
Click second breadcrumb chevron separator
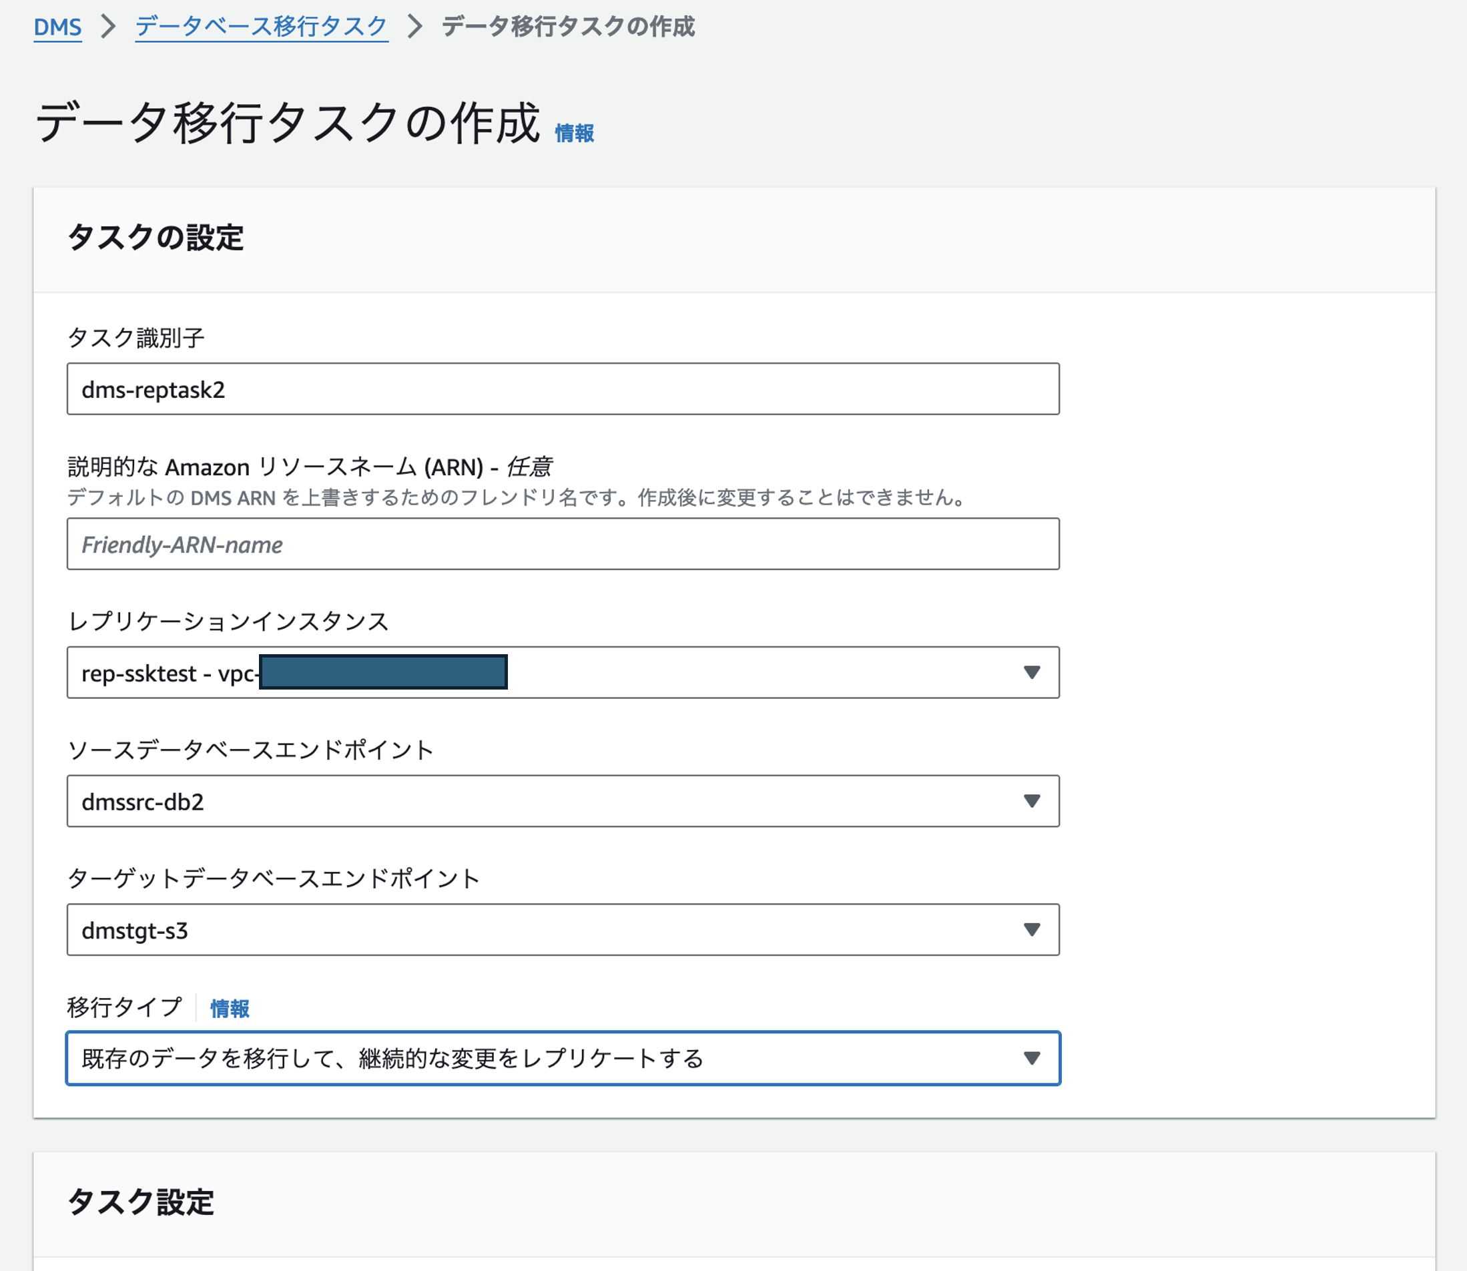coord(414,27)
